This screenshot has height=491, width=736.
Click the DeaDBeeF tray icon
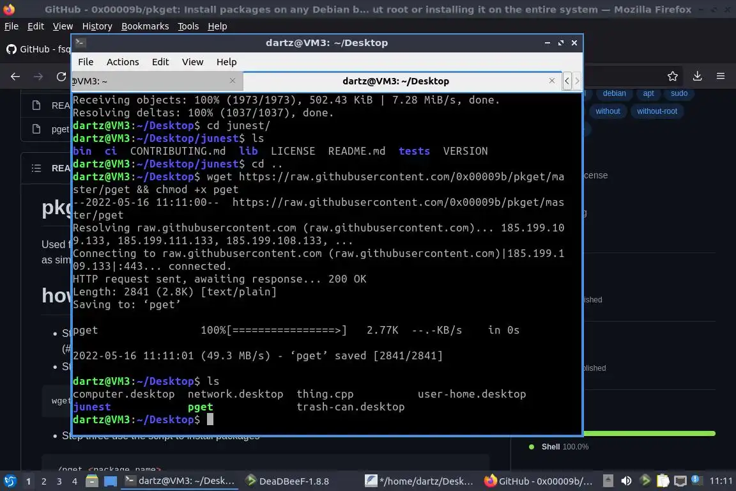pyautogui.click(x=645, y=480)
